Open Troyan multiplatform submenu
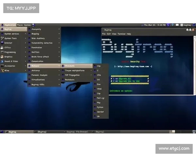196x157 pixels. 77,71
